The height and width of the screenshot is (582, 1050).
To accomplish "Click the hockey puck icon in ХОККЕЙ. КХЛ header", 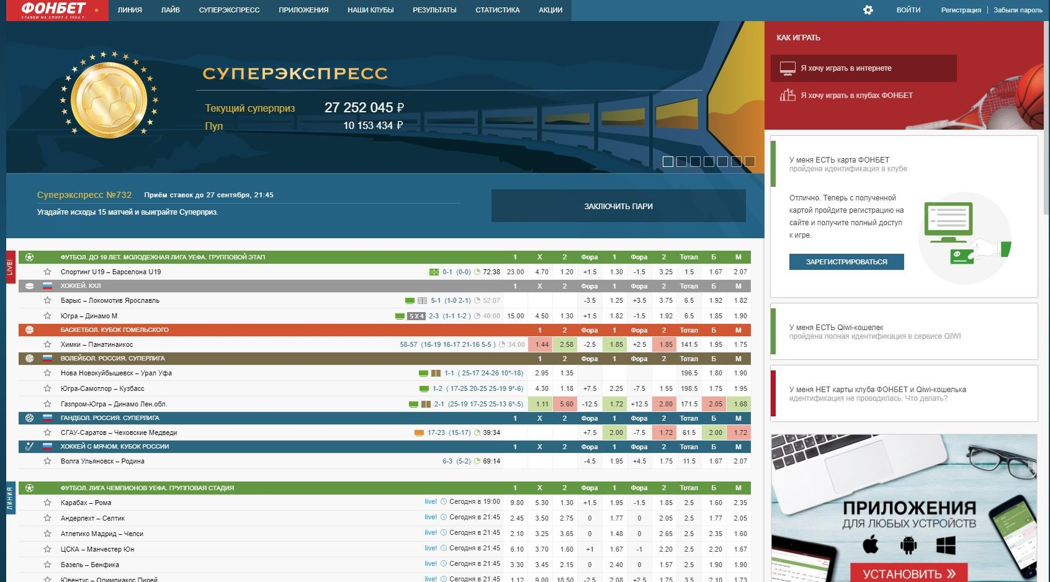I will [29, 286].
